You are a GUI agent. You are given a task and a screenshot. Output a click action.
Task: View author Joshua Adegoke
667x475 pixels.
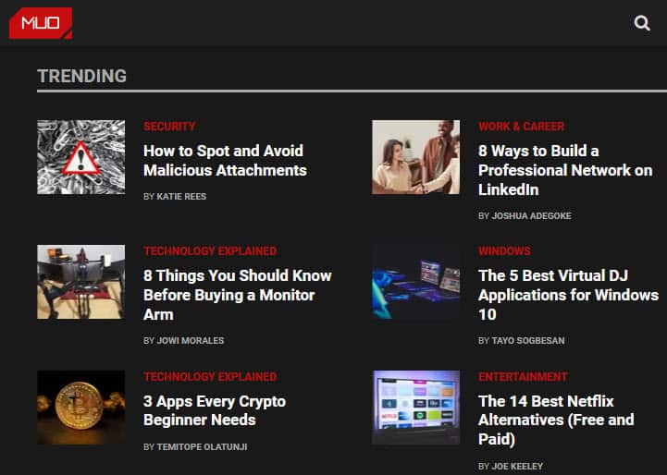coord(531,216)
